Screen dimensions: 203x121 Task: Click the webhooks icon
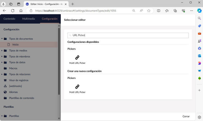click(5, 86)
